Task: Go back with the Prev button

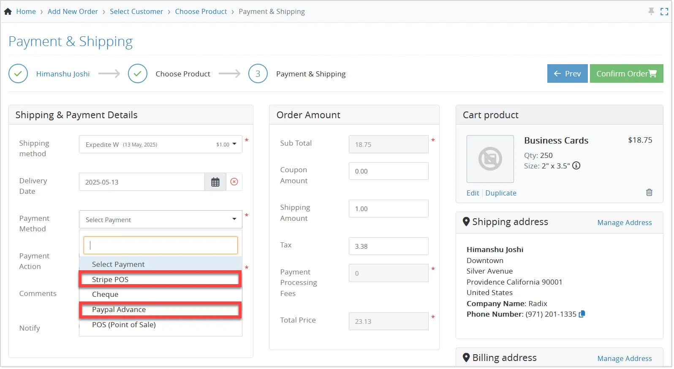Action: click(567, 73)
